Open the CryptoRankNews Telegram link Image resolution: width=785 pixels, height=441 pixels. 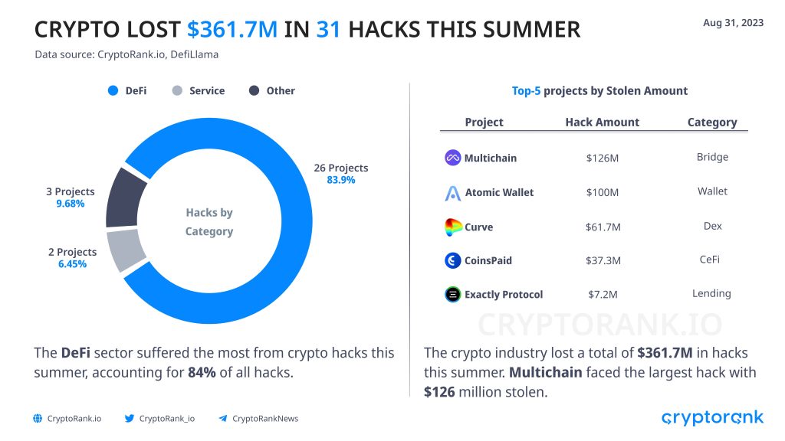265,419
